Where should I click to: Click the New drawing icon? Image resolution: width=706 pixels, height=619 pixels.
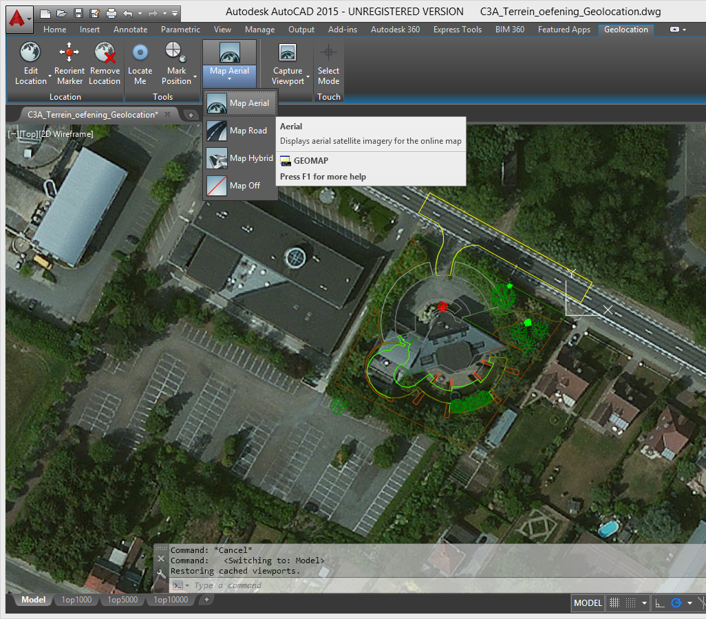45,14
